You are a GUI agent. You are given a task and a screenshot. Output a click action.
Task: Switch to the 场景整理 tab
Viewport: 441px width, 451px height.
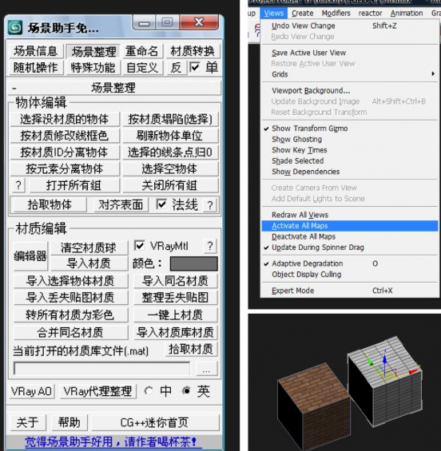tap(93, 51)
